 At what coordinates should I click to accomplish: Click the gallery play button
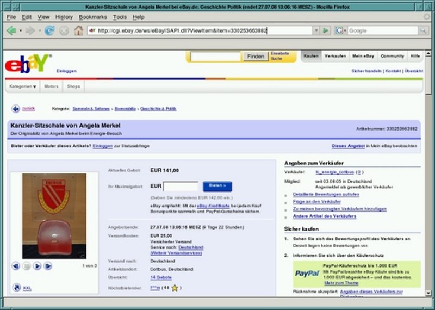point(37,266)
